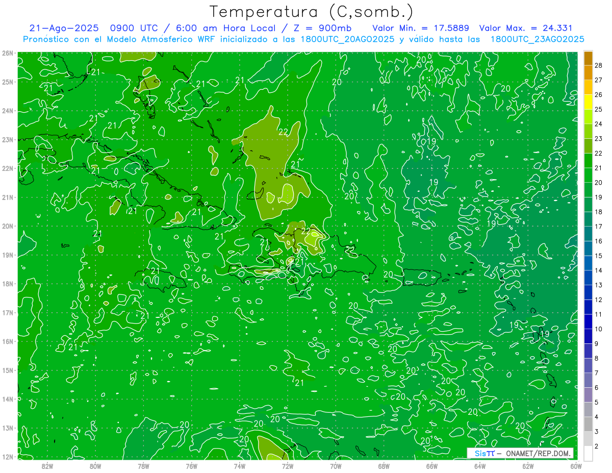Click the '1800UTC_23AGO2025' valid-until time text
The height and width of the screenshot is (473, 612).
[537, 39]
